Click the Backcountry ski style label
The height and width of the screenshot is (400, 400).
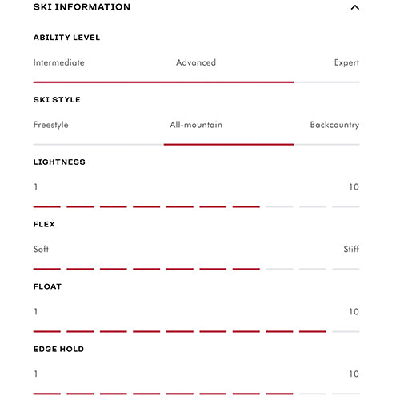click(334, 125)
